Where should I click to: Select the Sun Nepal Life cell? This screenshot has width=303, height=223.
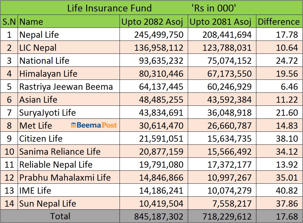[x=48, y=204]
